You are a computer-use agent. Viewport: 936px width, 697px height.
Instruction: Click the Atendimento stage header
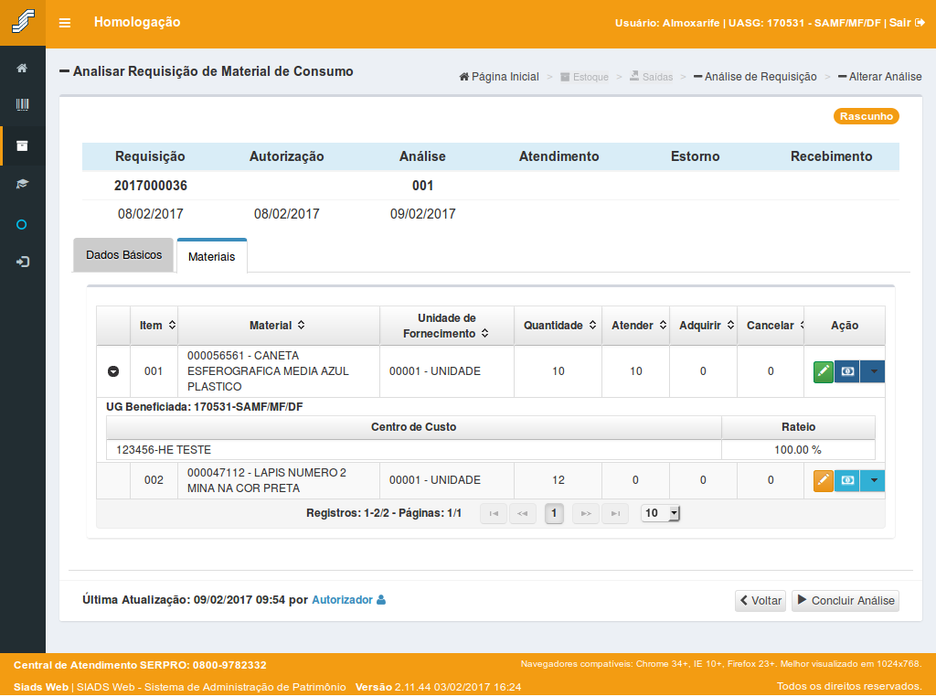pyautogui.click(x=558, y=156)
